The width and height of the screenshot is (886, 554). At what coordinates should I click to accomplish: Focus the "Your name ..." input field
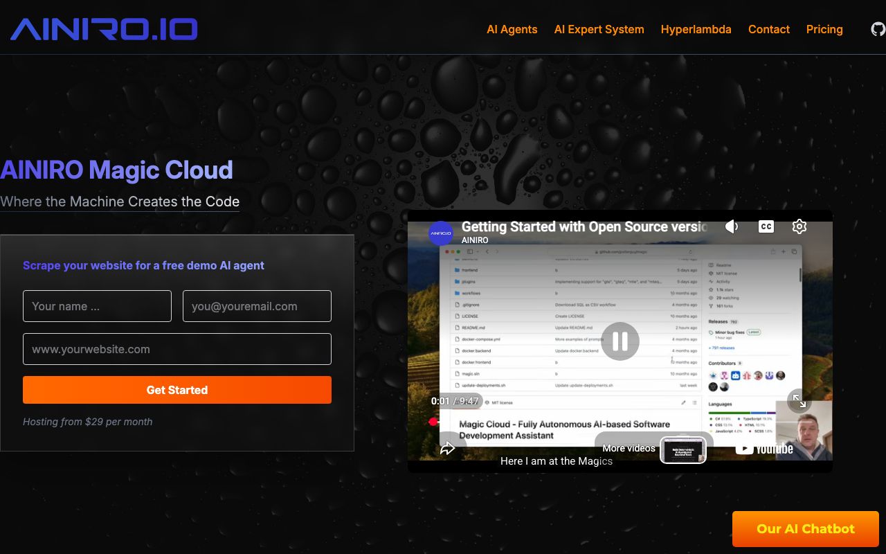pos(97,306)
